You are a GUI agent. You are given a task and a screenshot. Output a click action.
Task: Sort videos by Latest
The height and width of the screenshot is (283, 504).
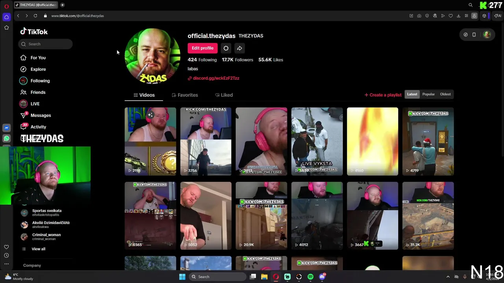click(x=412, y=94)
